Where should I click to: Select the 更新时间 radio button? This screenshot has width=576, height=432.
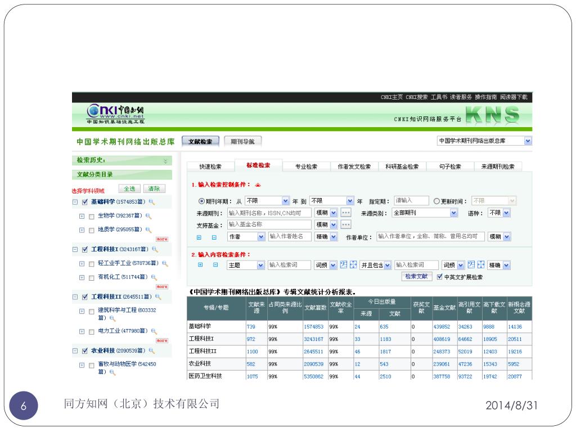436,201
